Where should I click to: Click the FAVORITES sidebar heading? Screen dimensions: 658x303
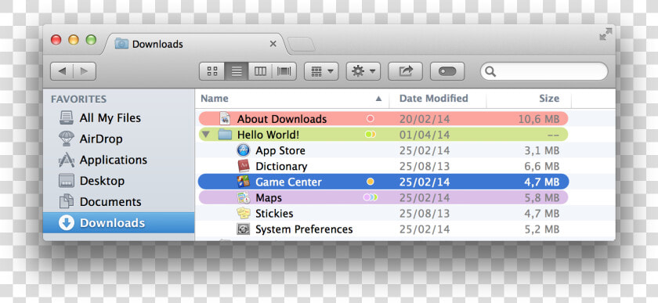[x=78, y=99]
